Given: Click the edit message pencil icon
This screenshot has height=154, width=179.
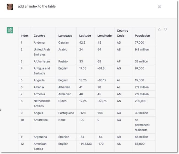Looking at the screenshot, I should coord(159,6).
